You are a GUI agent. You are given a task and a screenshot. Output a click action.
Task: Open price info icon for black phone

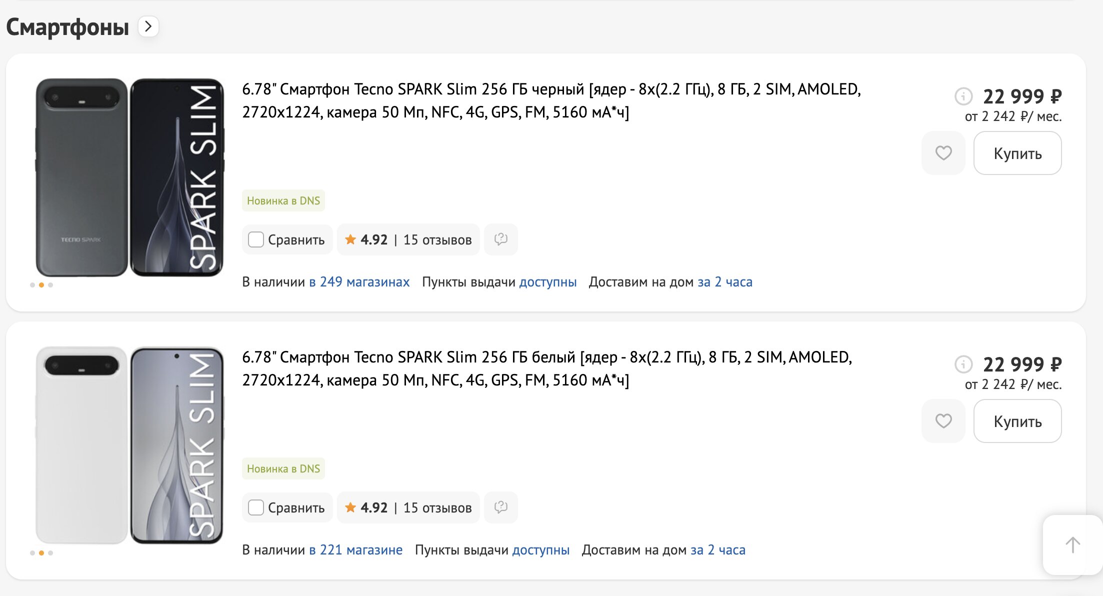[963, 96]
